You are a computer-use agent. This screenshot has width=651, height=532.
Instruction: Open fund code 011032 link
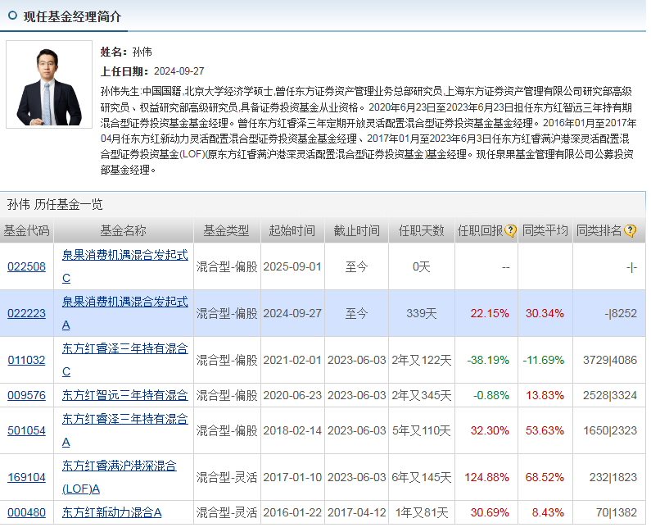[26, 360]
